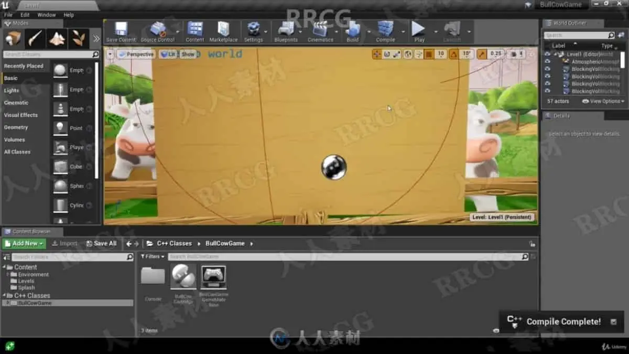Screen dimensions: 629x354
Task: Select the Paint mode brush icon
Action: click(35, 38)
